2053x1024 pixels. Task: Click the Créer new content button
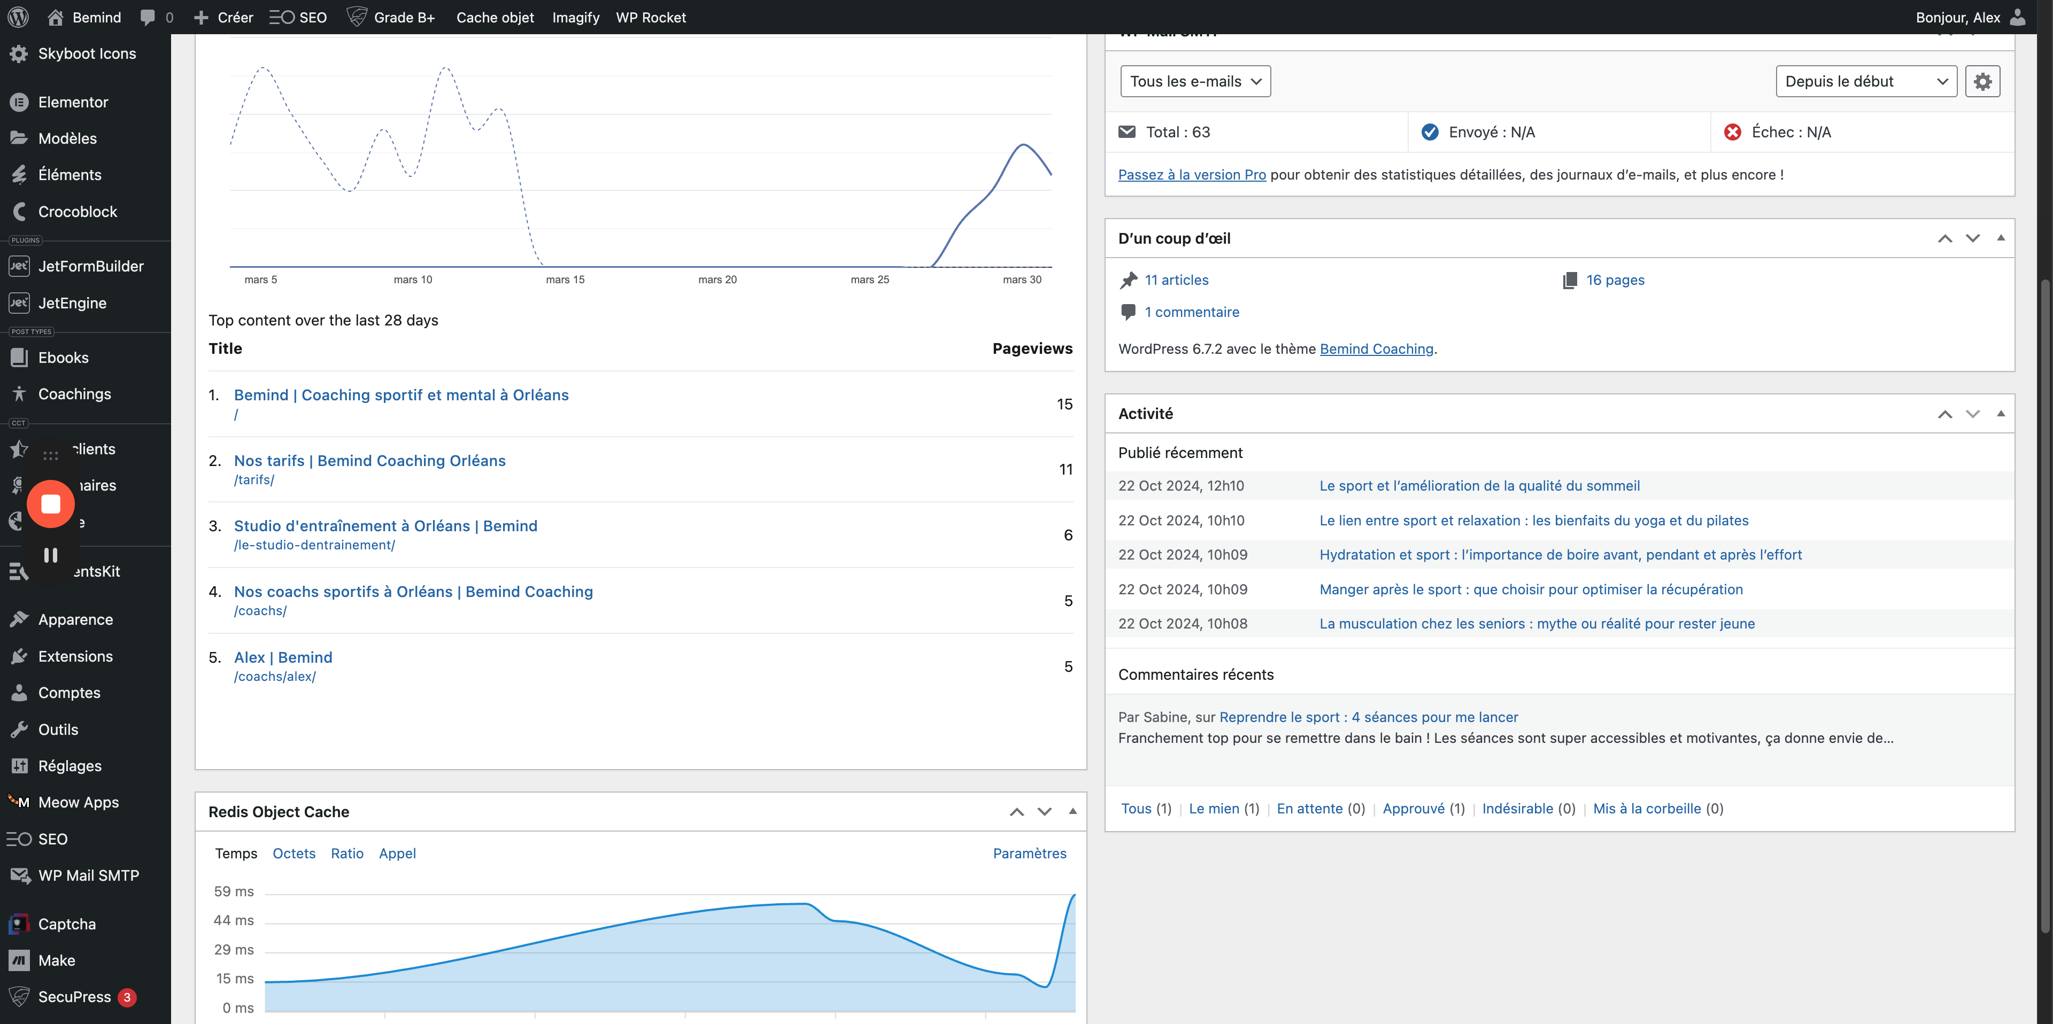[x=223, y=17]
